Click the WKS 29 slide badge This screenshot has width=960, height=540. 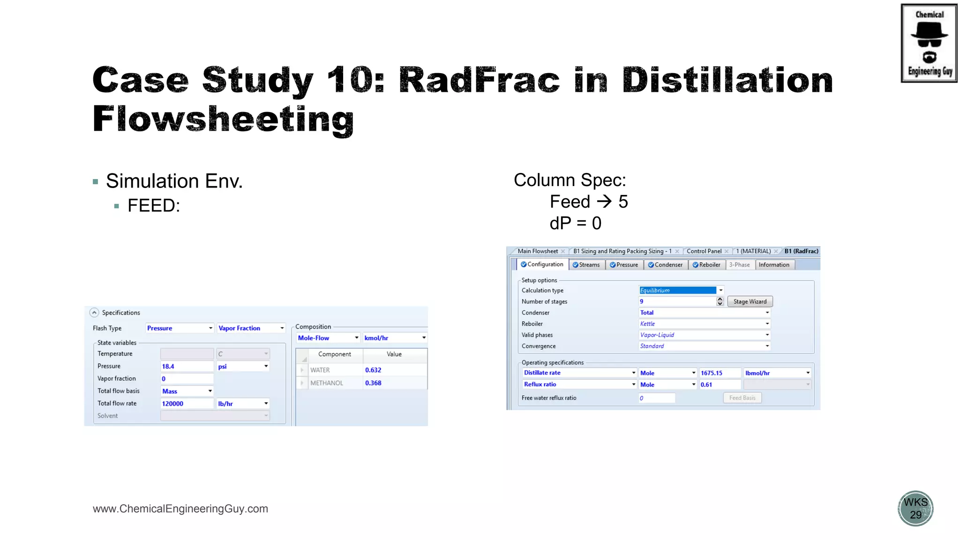click(915, 509)
